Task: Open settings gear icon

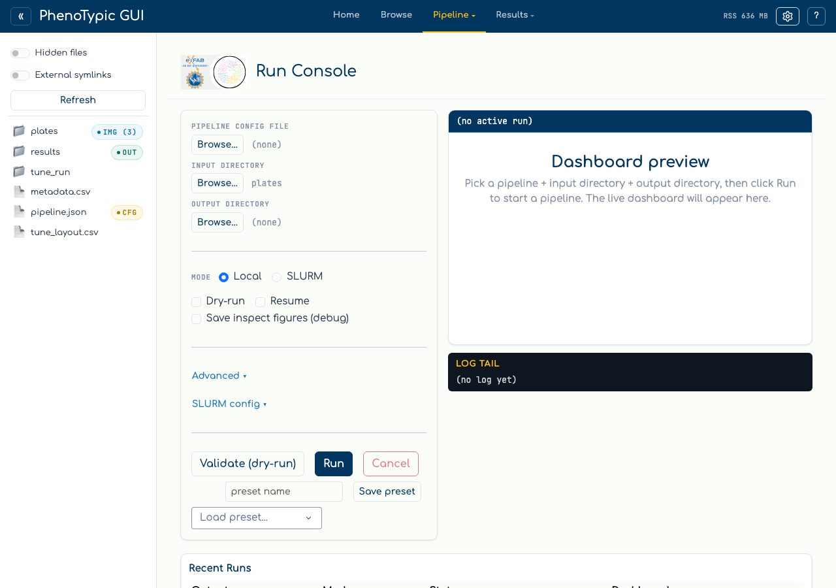Action: click(x=788, y=16)
